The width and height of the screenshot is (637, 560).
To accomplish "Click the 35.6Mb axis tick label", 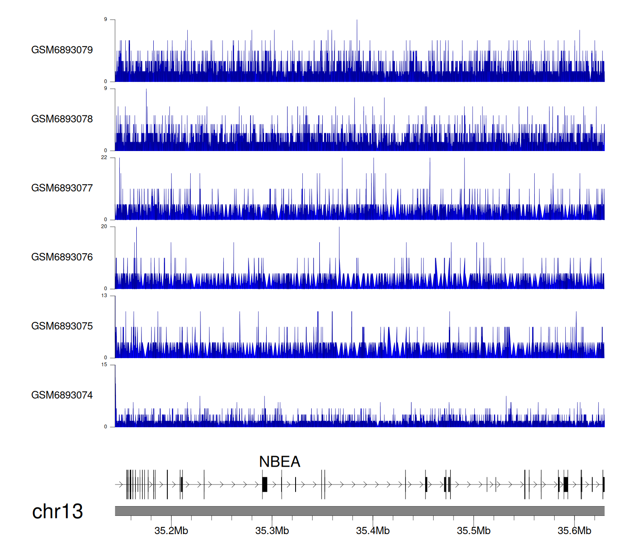I will click(x=574, y=531).
